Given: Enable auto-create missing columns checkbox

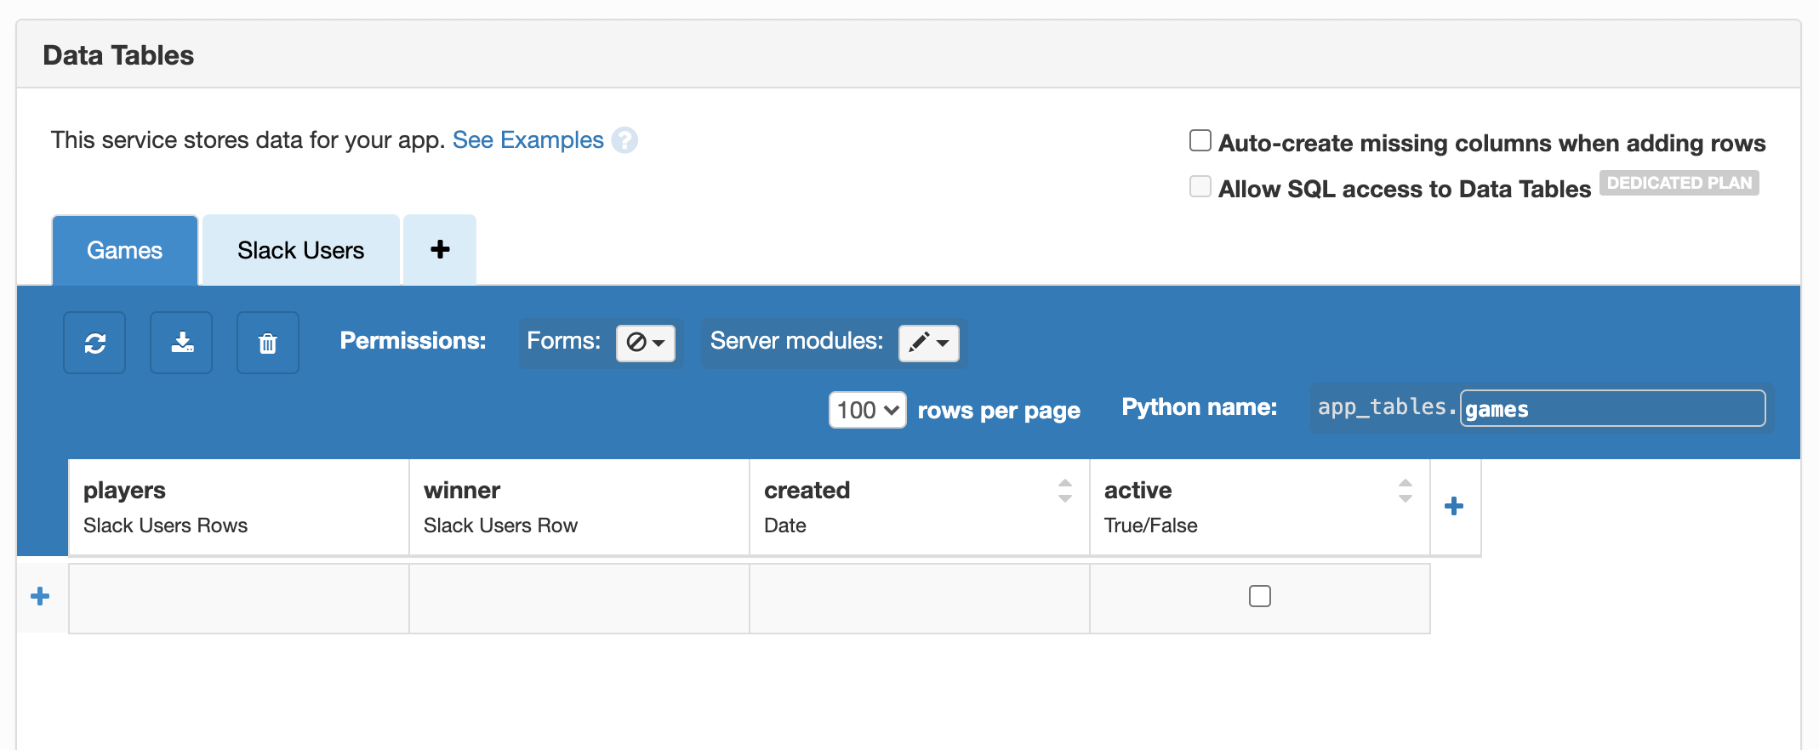Looking at the screenshot, I should pos(1200,141).
